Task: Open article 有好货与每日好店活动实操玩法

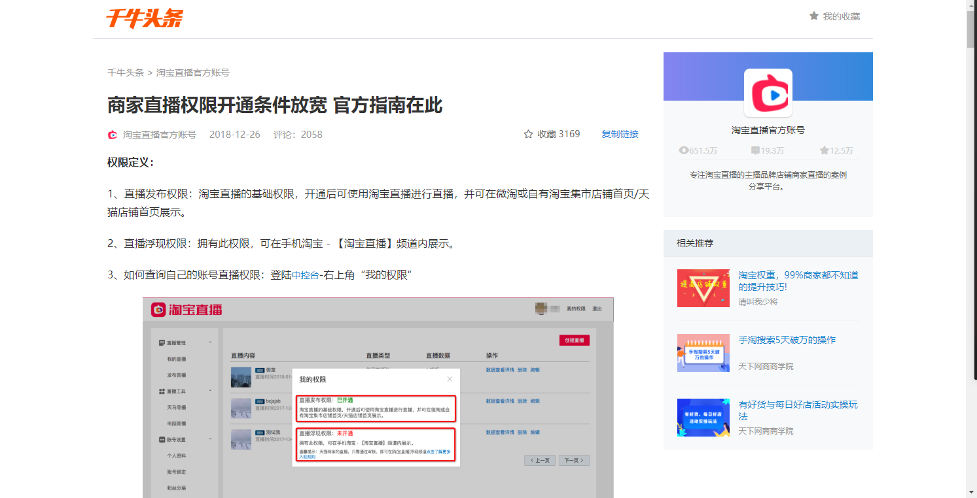Action: coord(798,410)
